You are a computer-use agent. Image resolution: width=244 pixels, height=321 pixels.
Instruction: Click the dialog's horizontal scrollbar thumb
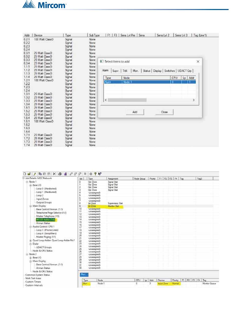[127, 100]
